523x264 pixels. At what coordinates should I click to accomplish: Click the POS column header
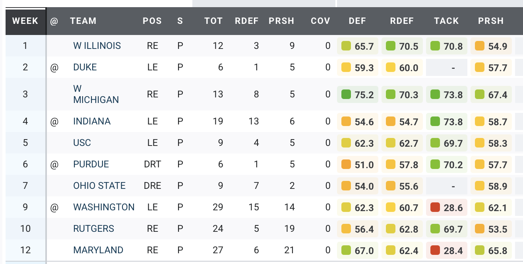pyautogui.click(x=152, y=21)
